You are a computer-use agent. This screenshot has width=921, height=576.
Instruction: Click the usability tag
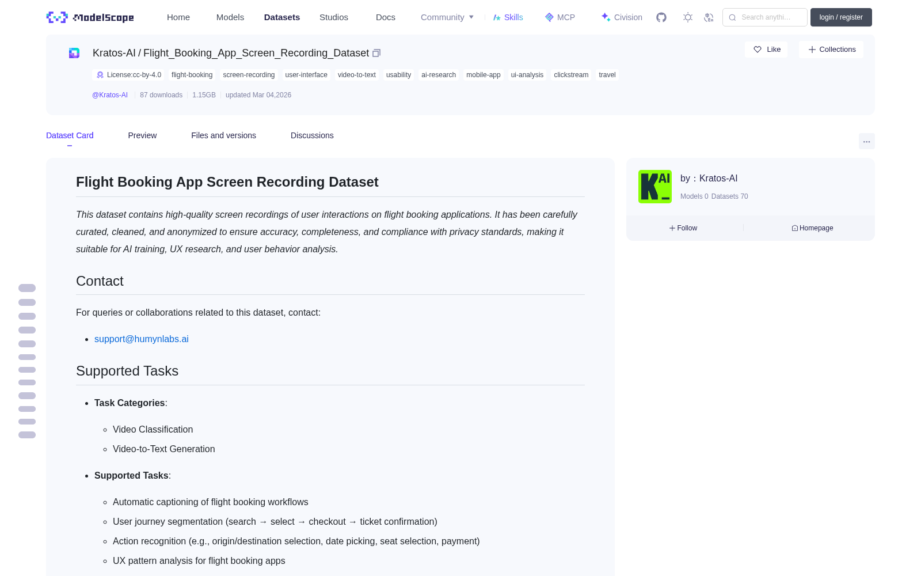tap(398, 75)
